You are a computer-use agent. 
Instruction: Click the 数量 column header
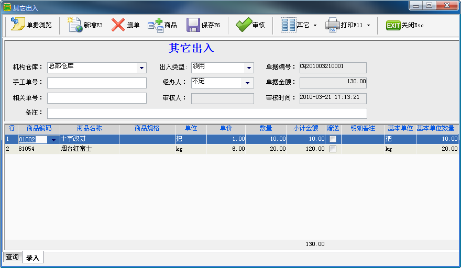click(x=266, y=128)
